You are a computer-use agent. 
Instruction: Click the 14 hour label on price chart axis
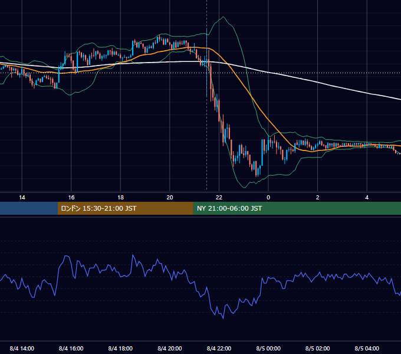tap(22, 198)
